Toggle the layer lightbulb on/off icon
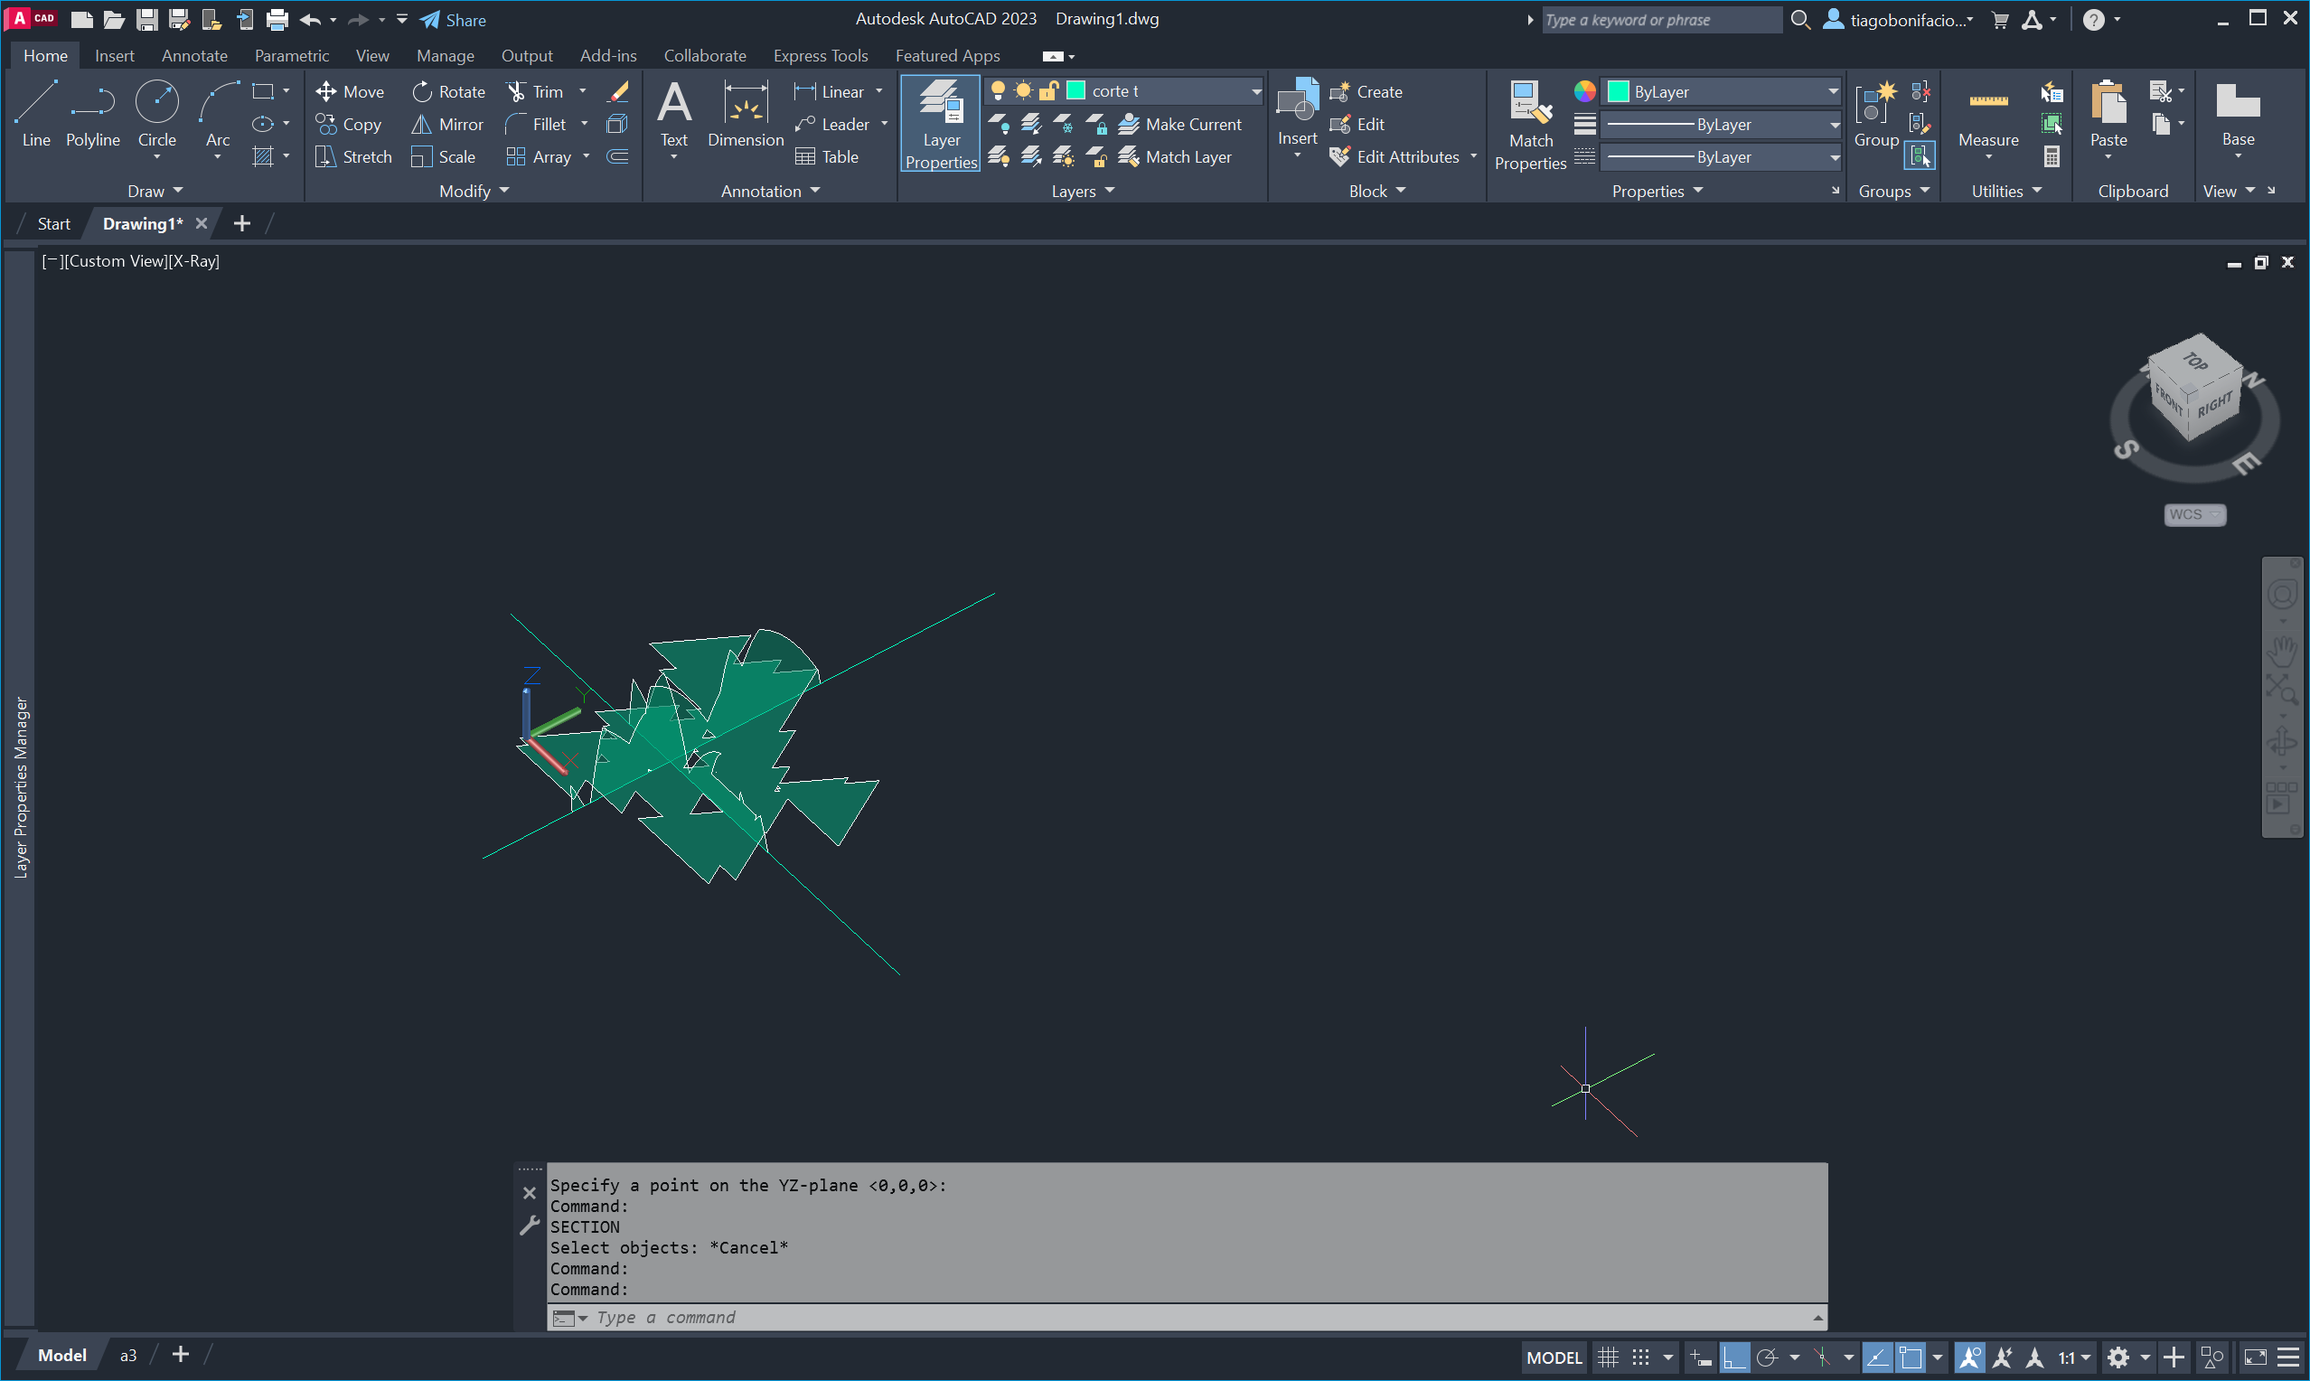Image resolution: width=2310 pixels, height=1381 pixels. point(998,90)
